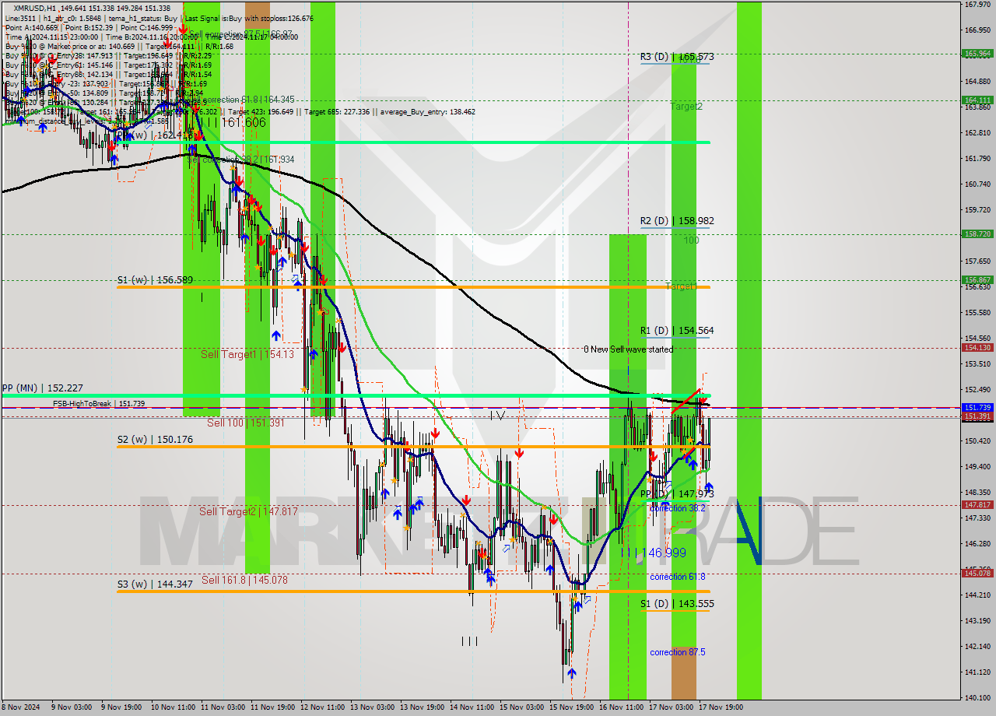
Task: Click the 167.970 price axis value
Action: click(x=977, y=5)
